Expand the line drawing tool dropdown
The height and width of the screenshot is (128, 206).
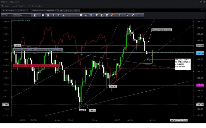(116, 15)
